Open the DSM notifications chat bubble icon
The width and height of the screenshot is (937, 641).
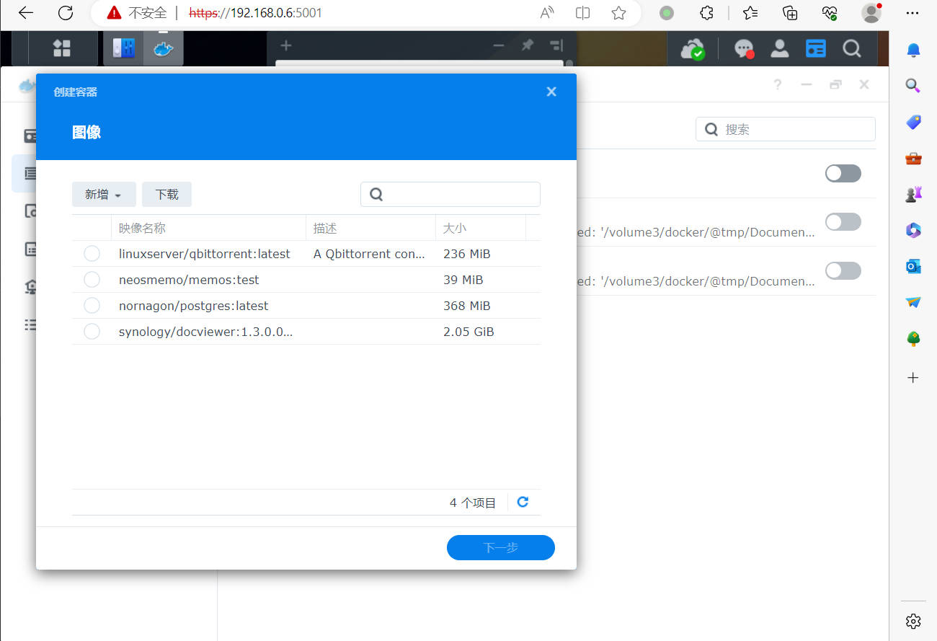click(745, 49)
